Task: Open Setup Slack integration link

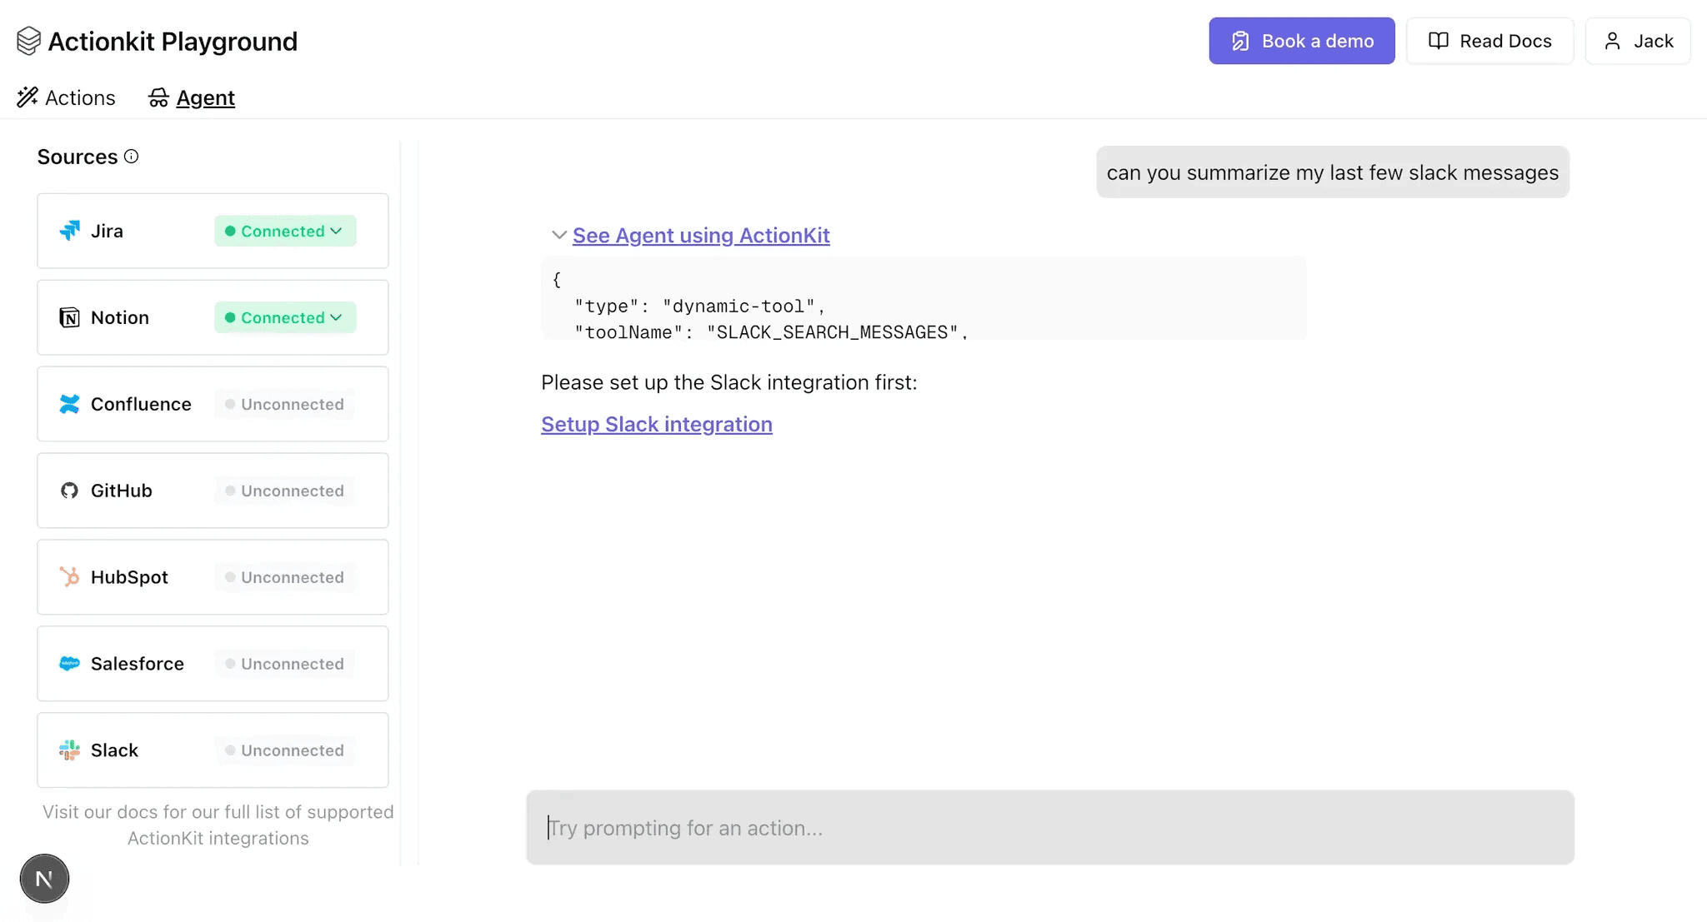Action: [x=656, y=424]
